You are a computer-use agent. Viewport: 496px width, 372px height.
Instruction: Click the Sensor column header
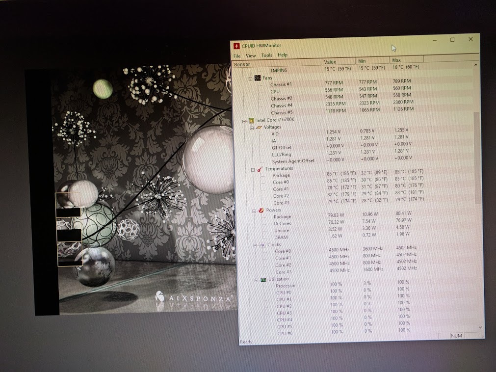pyautogui.click(x=277, y=63)
